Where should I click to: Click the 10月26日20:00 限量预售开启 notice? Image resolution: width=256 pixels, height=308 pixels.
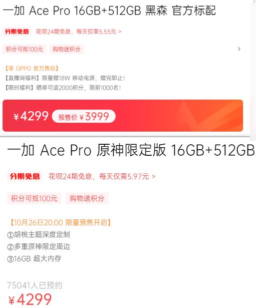coord(60,222)
